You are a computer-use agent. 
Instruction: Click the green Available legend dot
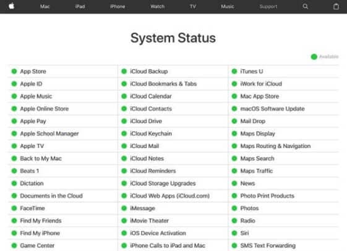click(314, 57)
